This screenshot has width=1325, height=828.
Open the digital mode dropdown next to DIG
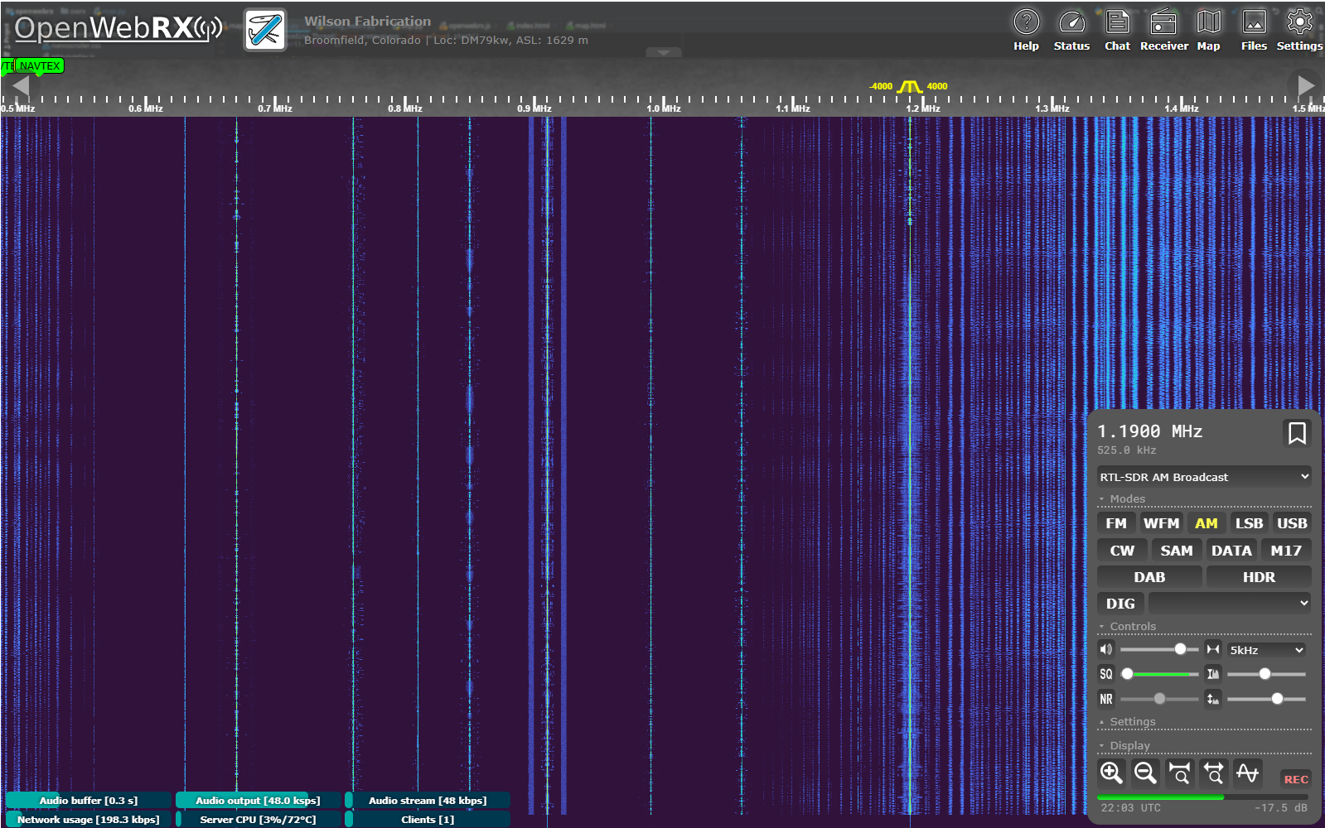1230,603
